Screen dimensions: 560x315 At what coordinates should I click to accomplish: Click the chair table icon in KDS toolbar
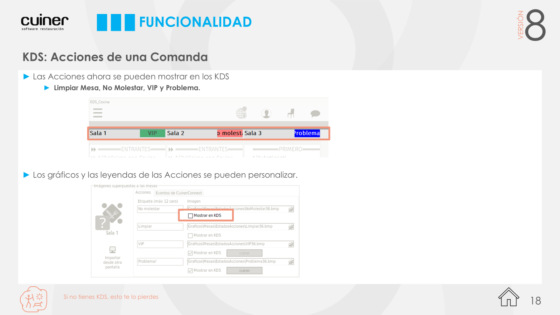[x=291, y=113]
